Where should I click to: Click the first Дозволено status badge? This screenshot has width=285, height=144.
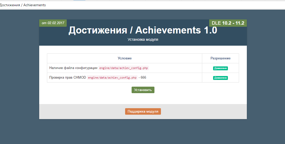click(220, 68)
